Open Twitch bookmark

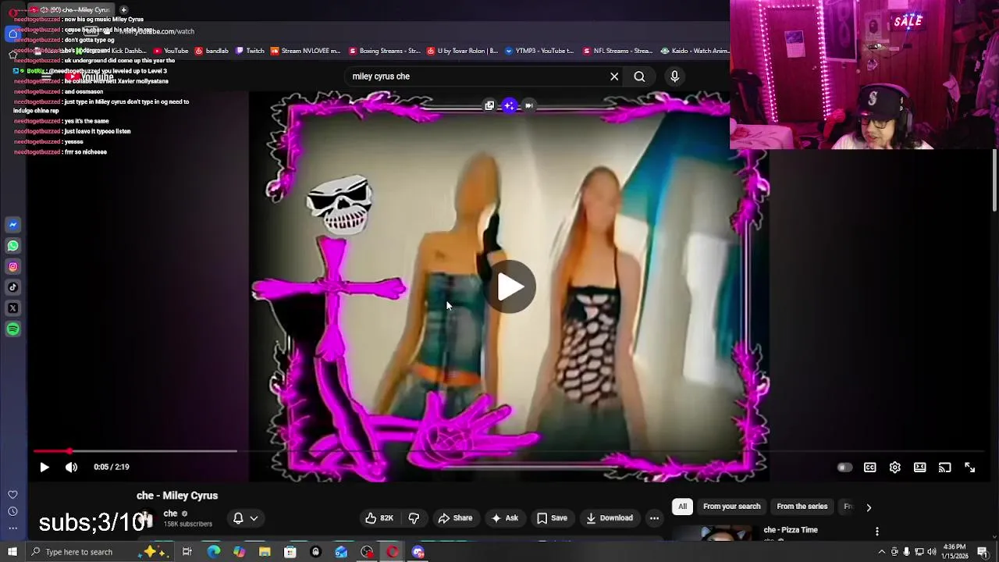point(250,51)
